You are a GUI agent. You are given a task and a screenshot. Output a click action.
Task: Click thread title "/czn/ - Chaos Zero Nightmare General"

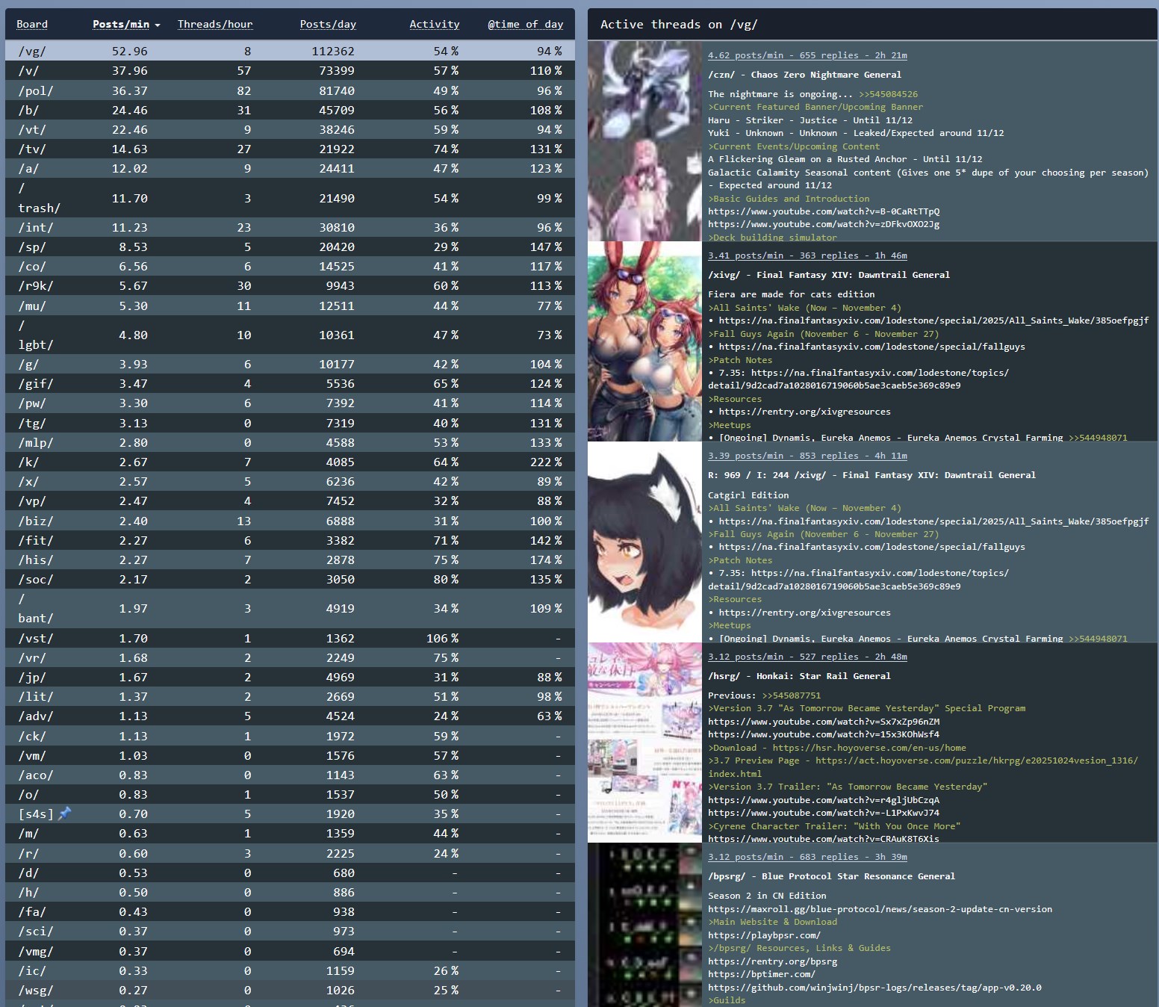click(x=804, y=75)
